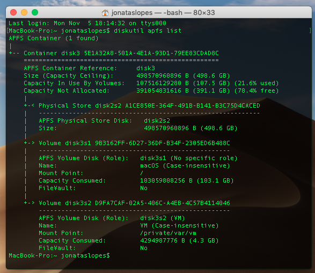
Task: Click the 'Volume disk3s1' UUID line
Action: 134,143
